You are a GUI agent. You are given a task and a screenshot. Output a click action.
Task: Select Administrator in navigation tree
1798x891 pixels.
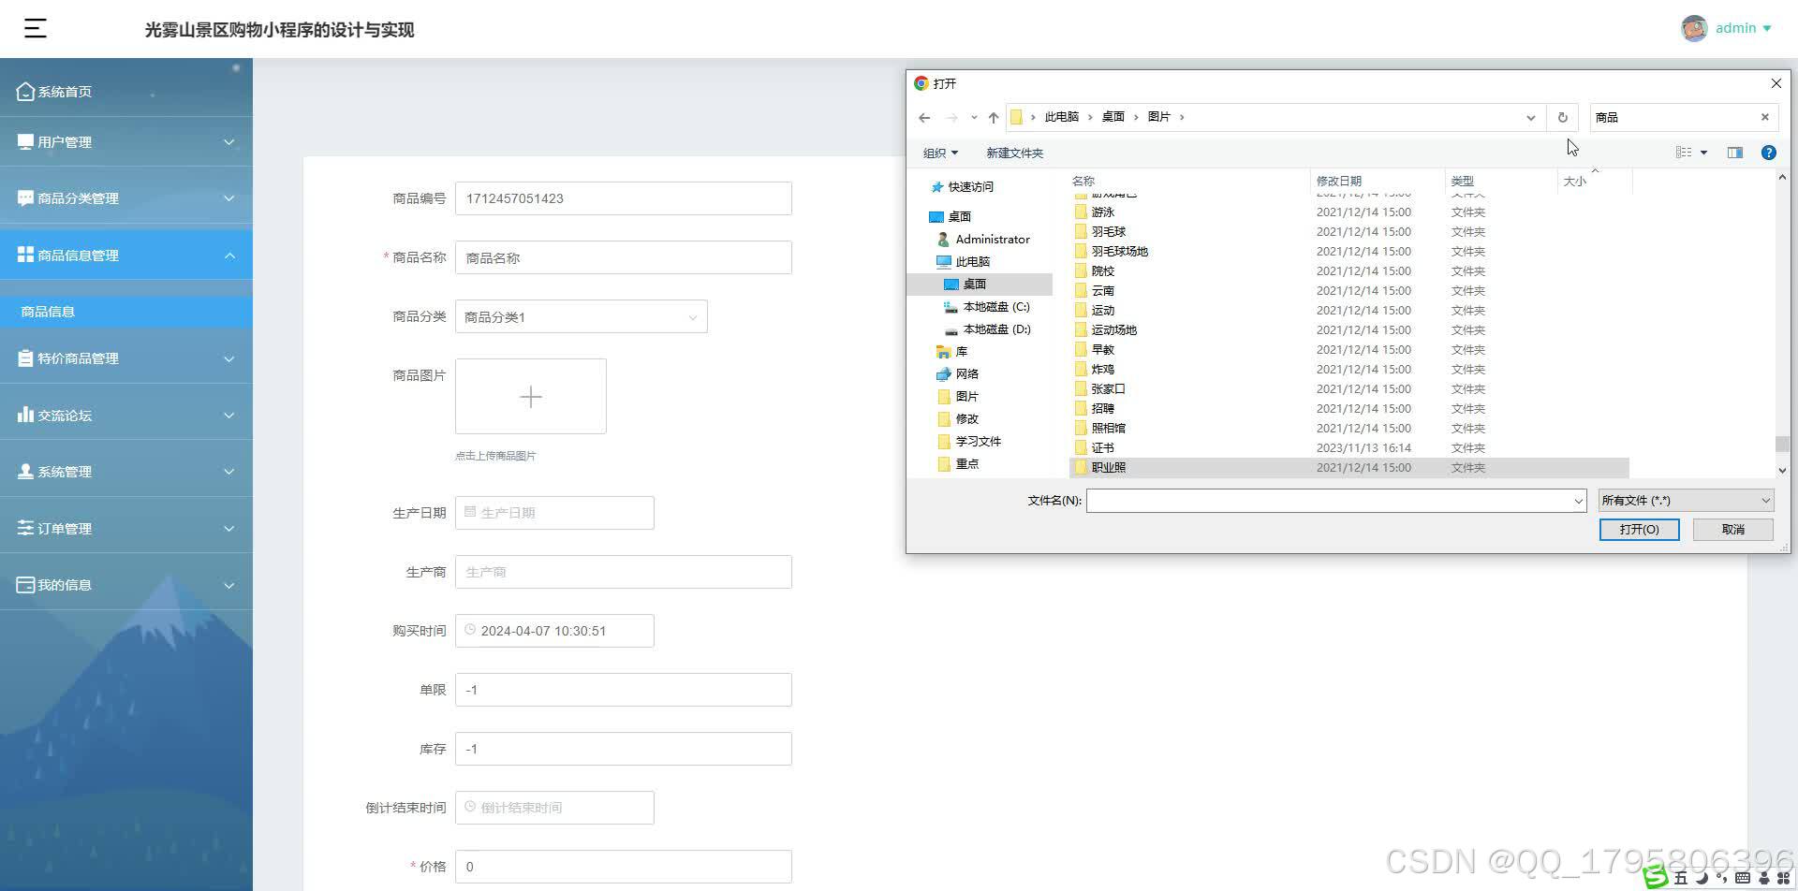pyautogui.click(x=992, y=240)
